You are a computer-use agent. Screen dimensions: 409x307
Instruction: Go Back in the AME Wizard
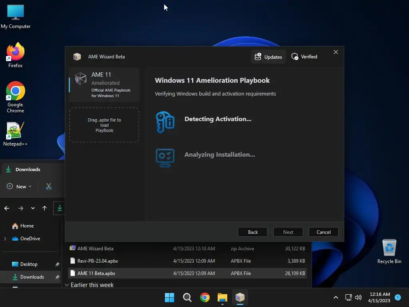pos(252,232)
